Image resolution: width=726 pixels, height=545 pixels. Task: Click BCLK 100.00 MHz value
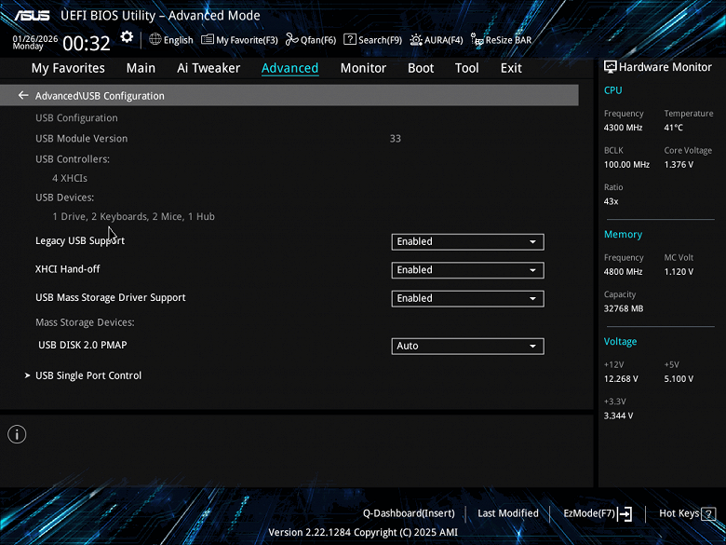(x=627, y=165)
